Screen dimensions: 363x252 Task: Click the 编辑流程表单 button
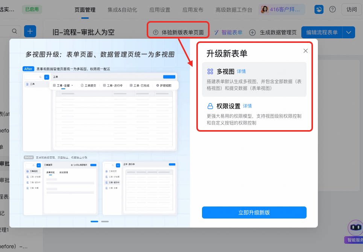click(x=322, y=32)
